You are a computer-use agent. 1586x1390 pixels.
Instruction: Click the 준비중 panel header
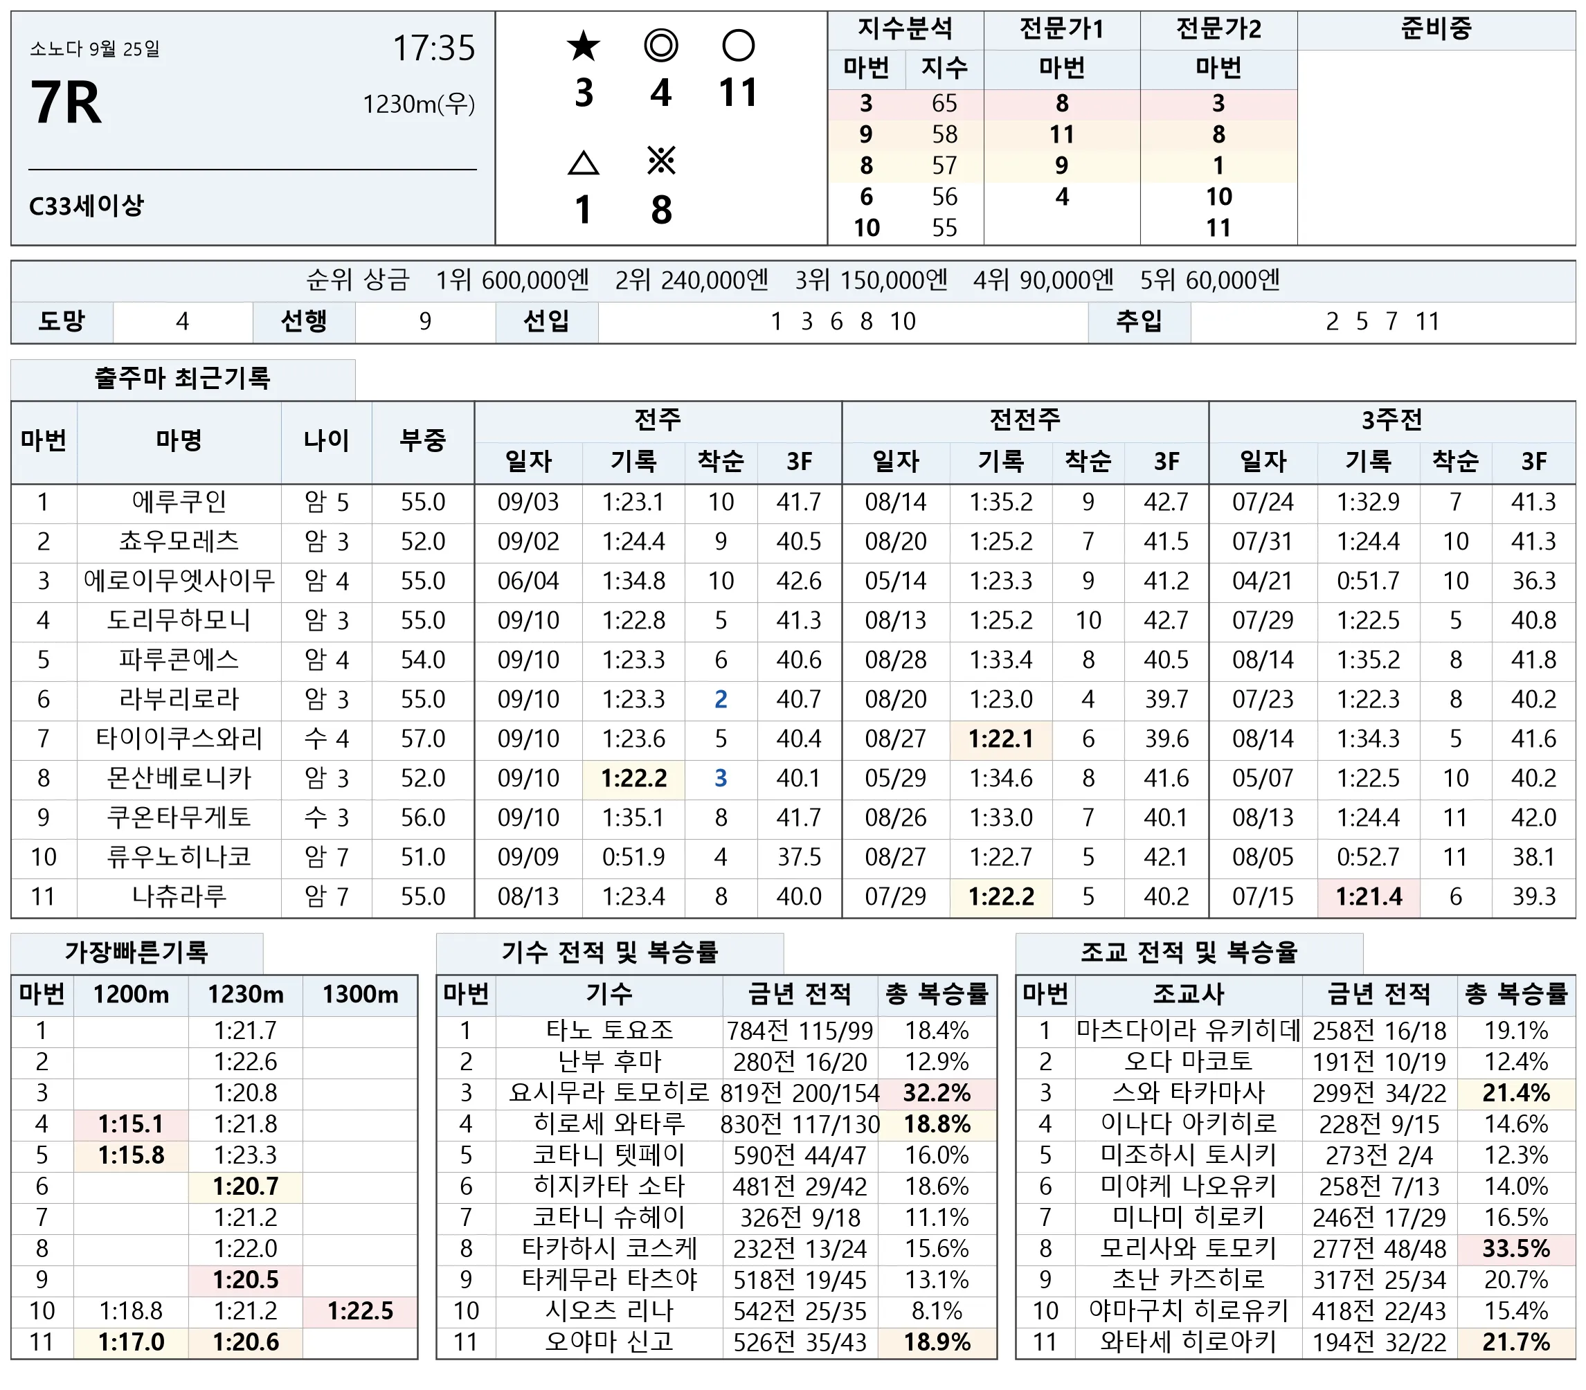pos(1436,30)
